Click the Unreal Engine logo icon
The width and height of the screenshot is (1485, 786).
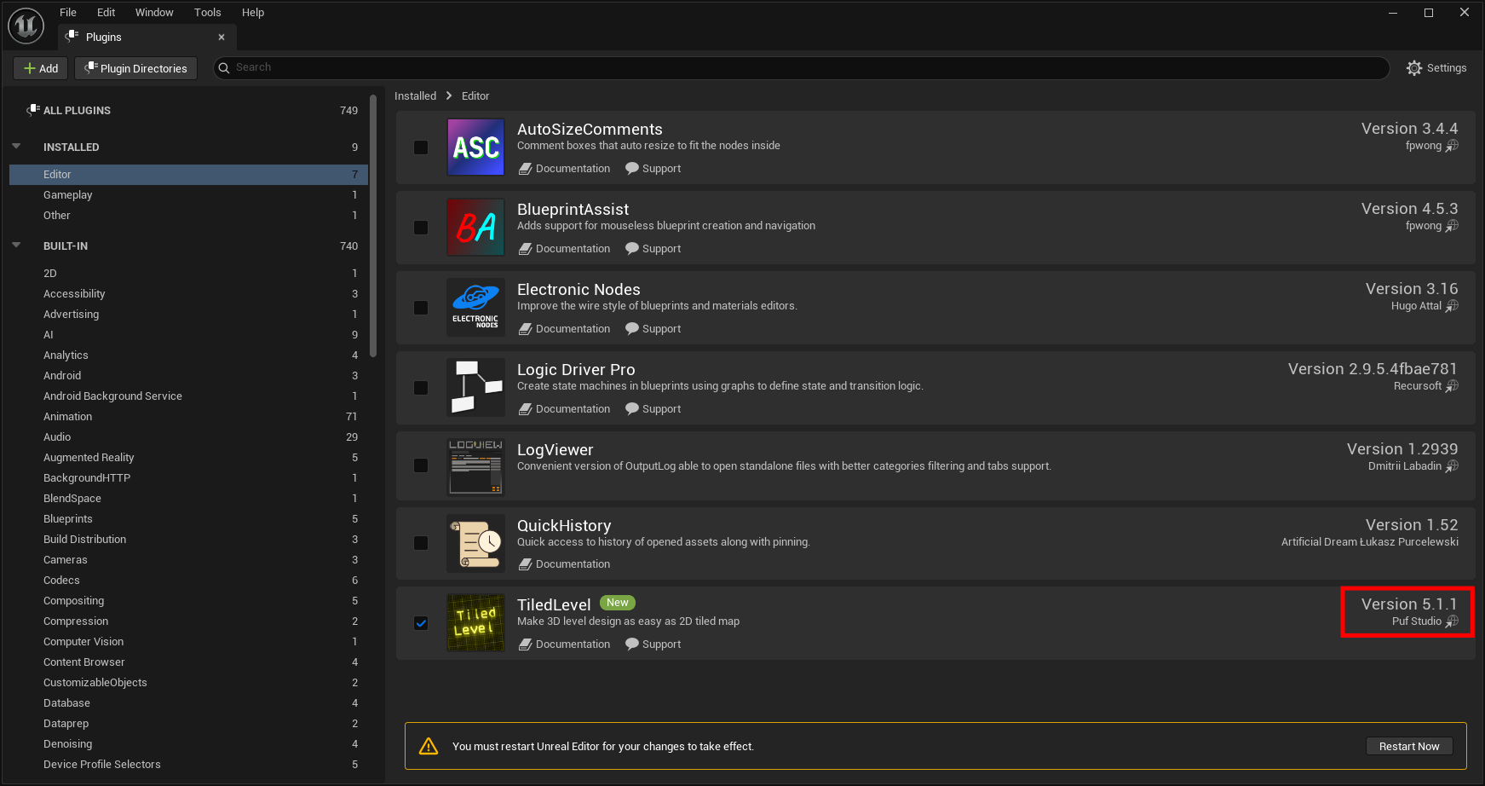pos(26,26)
